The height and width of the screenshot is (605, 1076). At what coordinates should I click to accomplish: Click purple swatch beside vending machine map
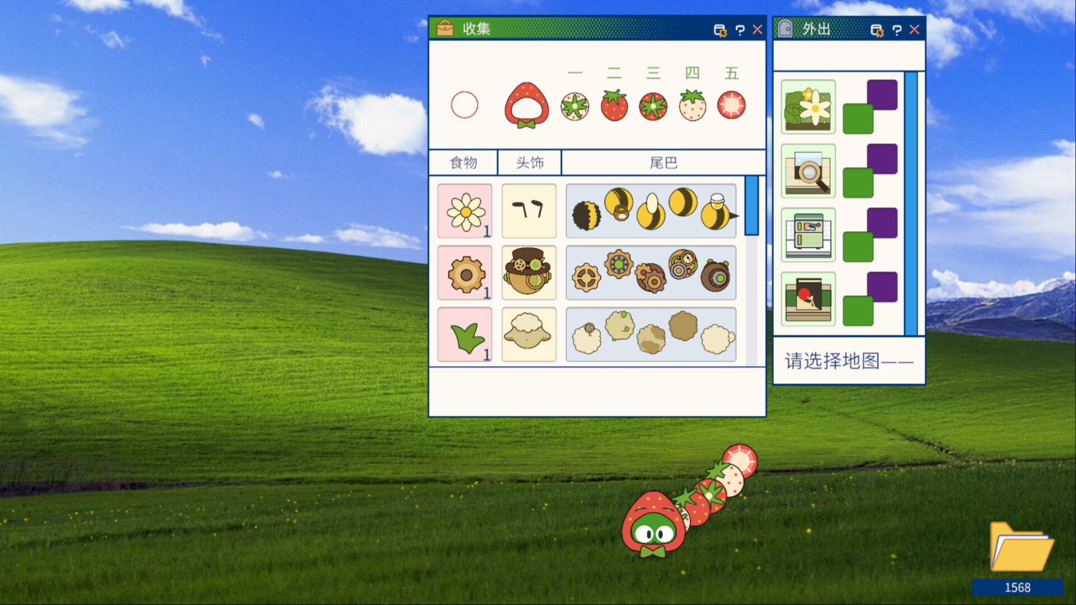[883, 222]
